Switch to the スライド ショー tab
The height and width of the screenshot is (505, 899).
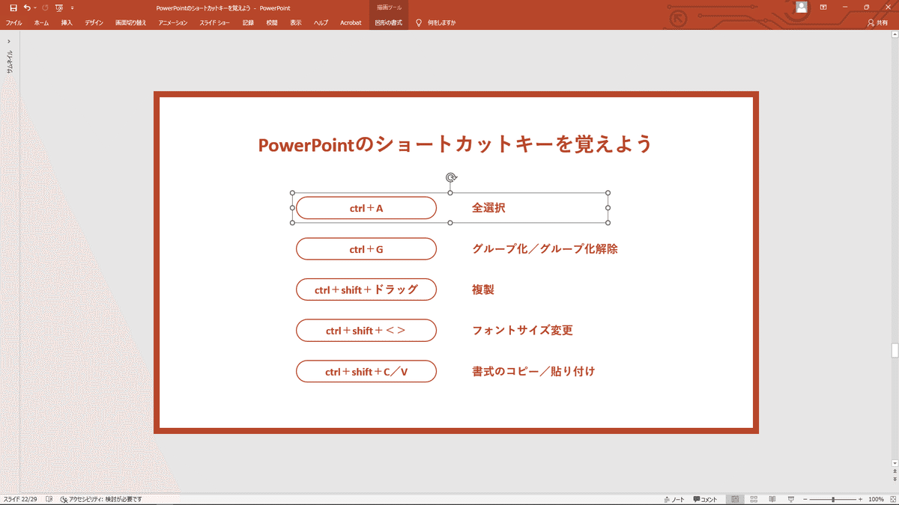pos(215,22)
